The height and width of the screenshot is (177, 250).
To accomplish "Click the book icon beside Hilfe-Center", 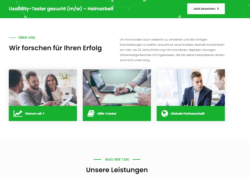I will [x=91, y=113].
